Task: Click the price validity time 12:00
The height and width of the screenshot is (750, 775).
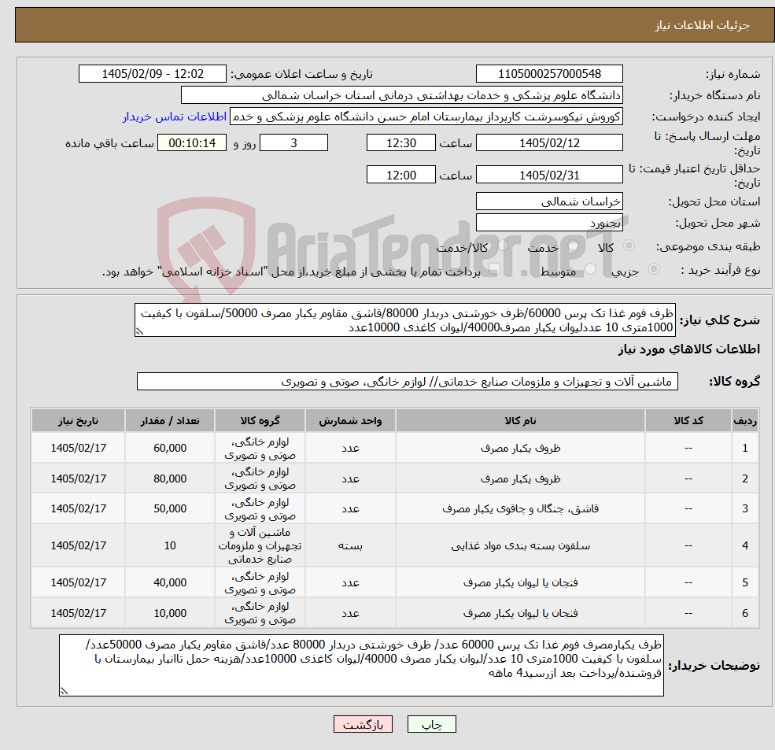Action: coord(400,175)
